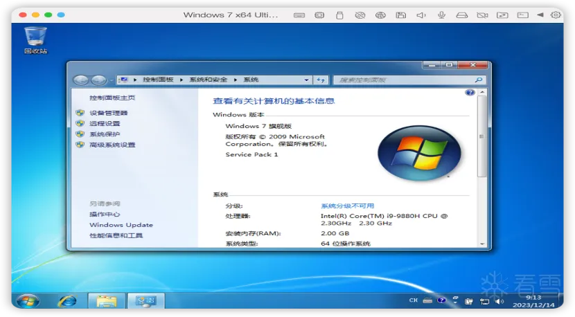The height and width of the screenshot is (317, 575).
Task: Open the settings gear in VM toolbar
Action: click(556, 15)
